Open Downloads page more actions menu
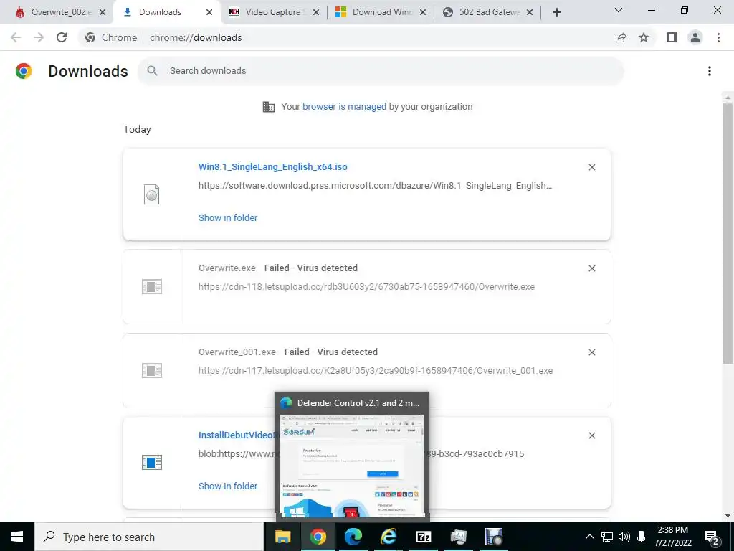734x551 pixels. [x=710, y=71]
